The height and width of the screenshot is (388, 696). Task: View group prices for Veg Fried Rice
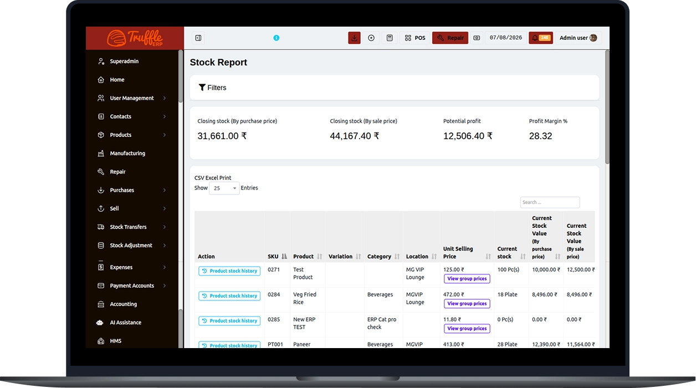coord(467,304)
